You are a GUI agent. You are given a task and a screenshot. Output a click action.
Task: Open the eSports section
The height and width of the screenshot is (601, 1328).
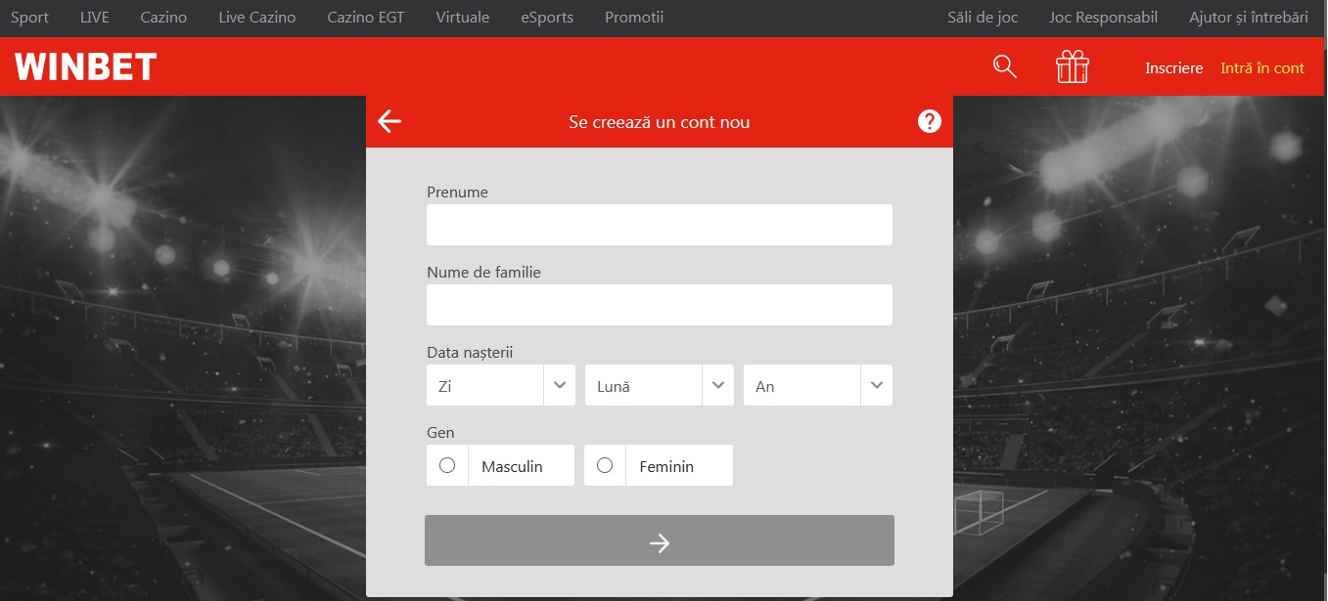coord(548,18)
